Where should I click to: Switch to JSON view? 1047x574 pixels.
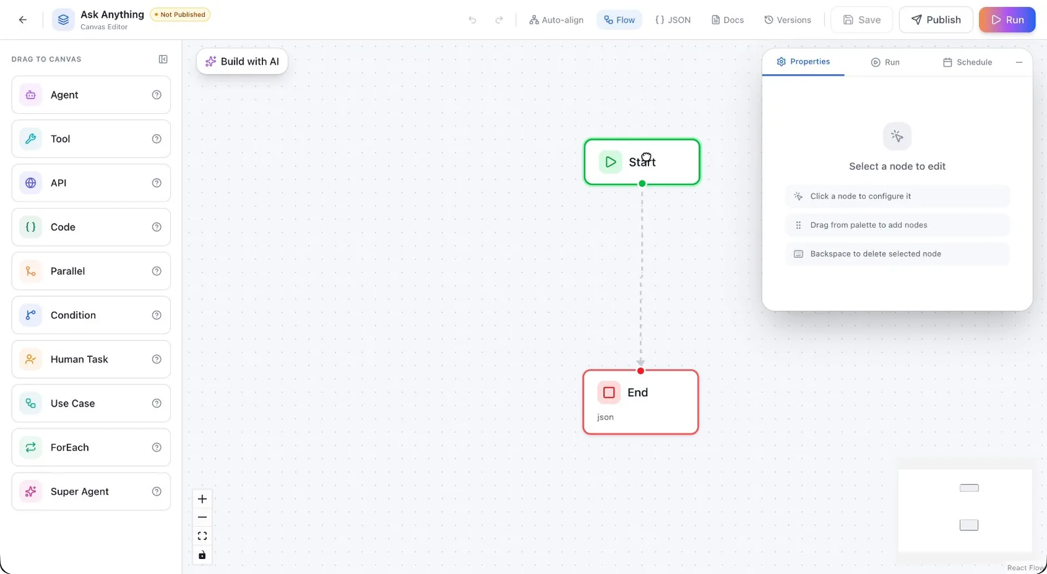tap(673, 20)
